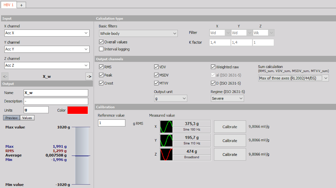Open the Output unit dropdown
Screen dimensions: 336x188
pyautogui.click(x=171, y=98)
